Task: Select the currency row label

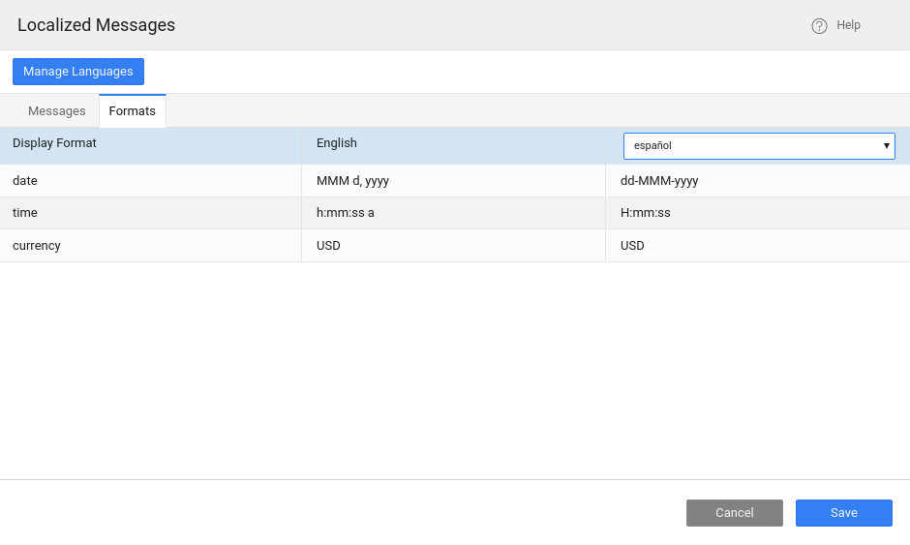Action: (x=37, y=246)
